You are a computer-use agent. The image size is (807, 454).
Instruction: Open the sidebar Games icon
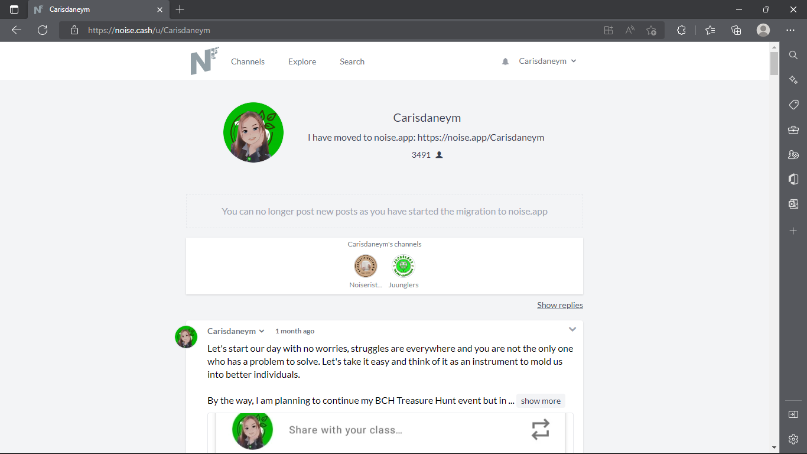tap(793, 154)
